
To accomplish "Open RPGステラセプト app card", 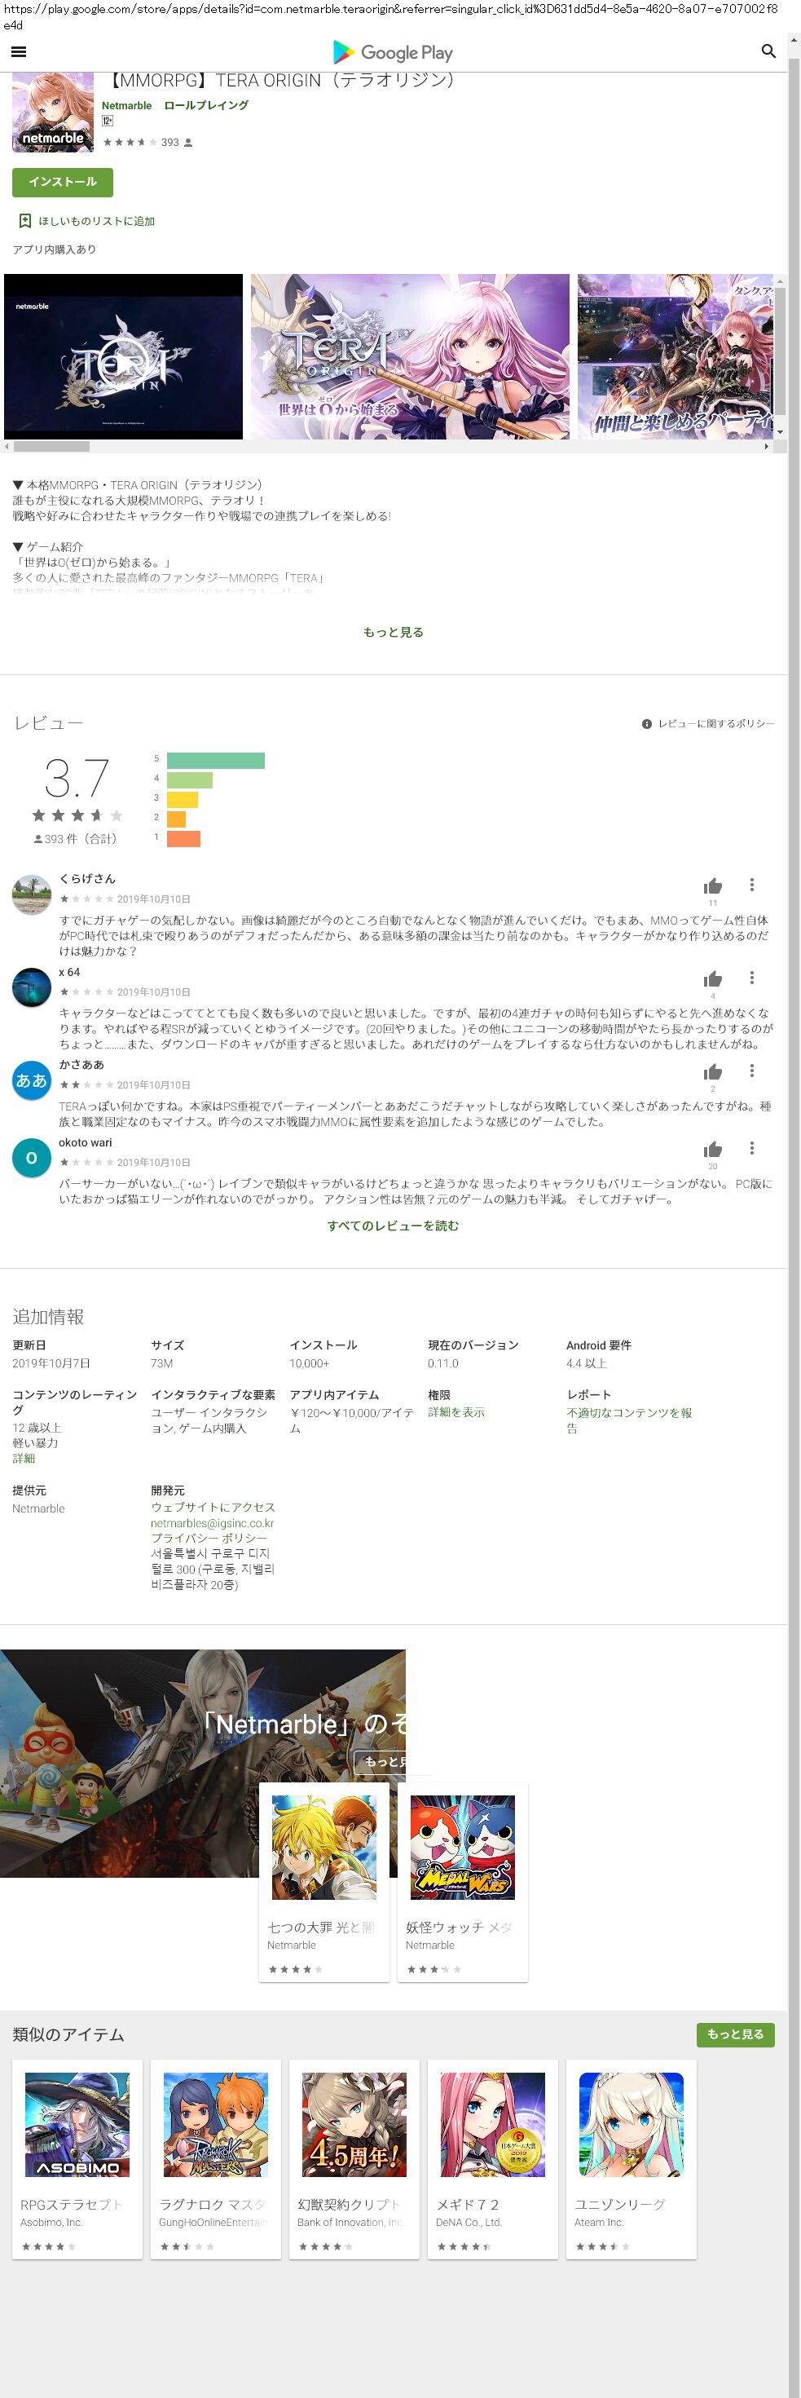I will coord(77,2160).
